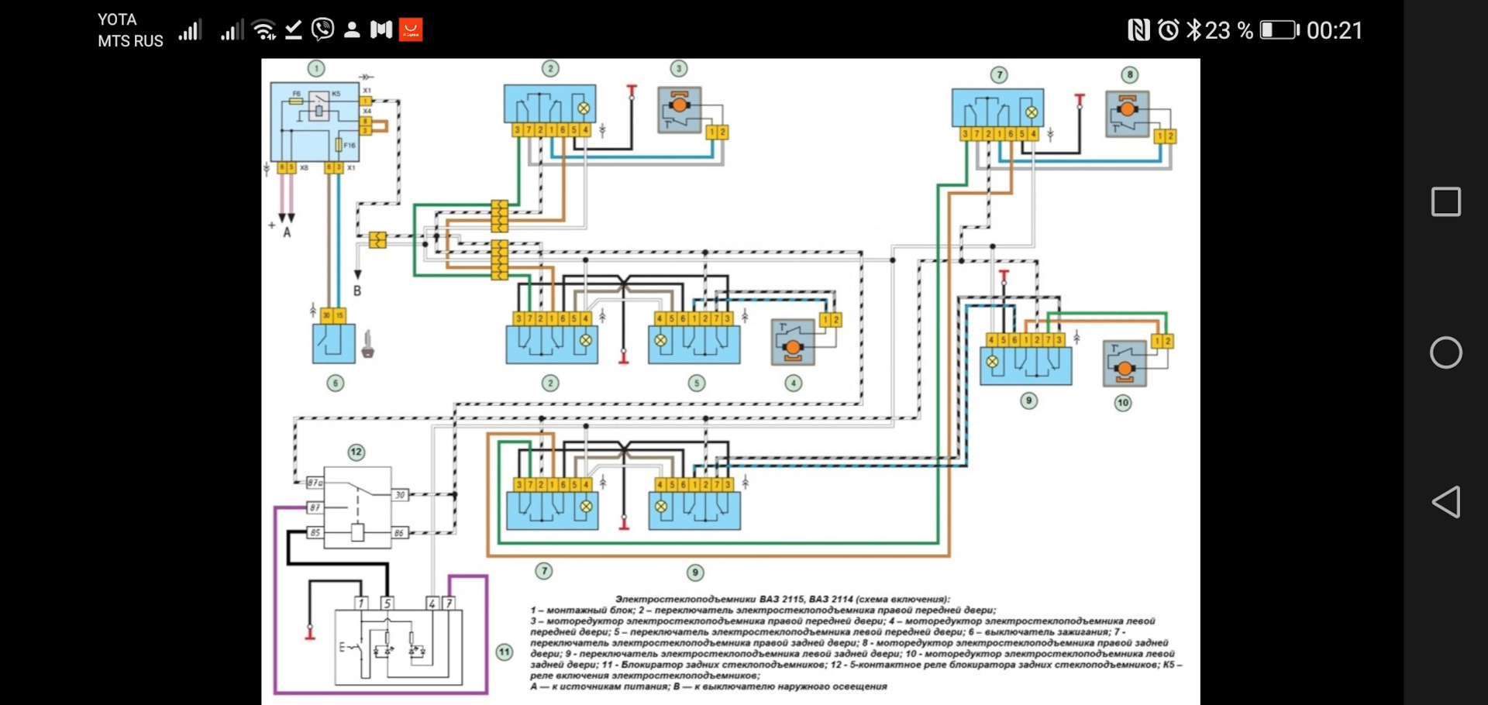
Task: Tap circled number 11 beside blocker unit
Action: click(x=505, y=652)
